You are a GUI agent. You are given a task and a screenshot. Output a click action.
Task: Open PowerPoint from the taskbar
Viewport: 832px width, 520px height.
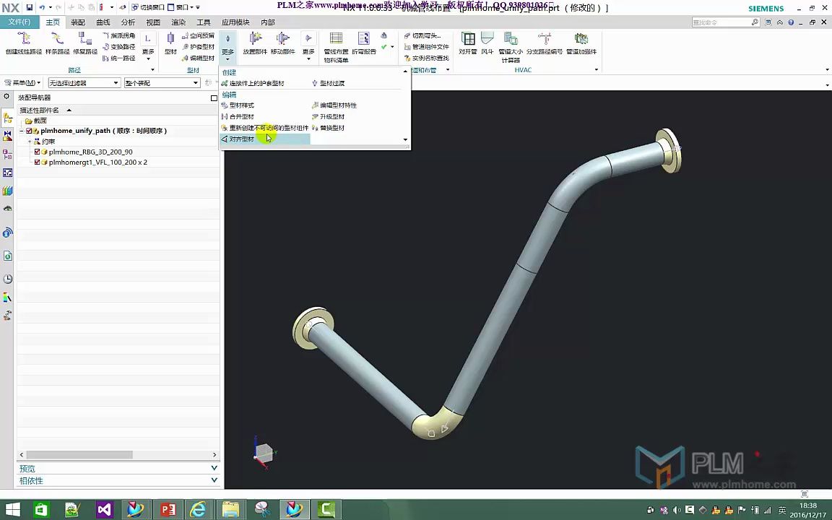coord(167,510)
